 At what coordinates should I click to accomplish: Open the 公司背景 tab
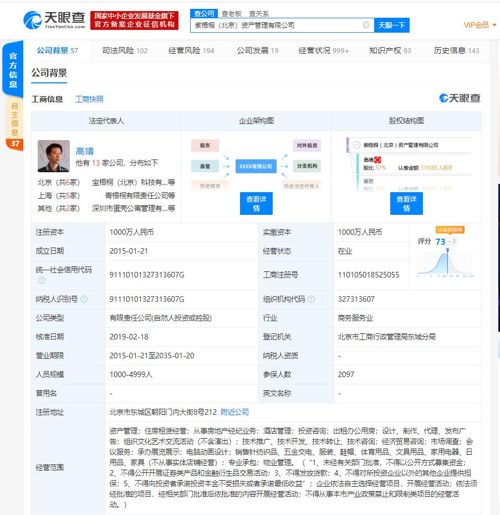tap(58, 50)
